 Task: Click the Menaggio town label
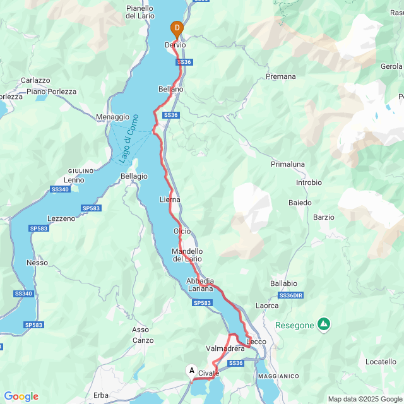pos(113,117)
